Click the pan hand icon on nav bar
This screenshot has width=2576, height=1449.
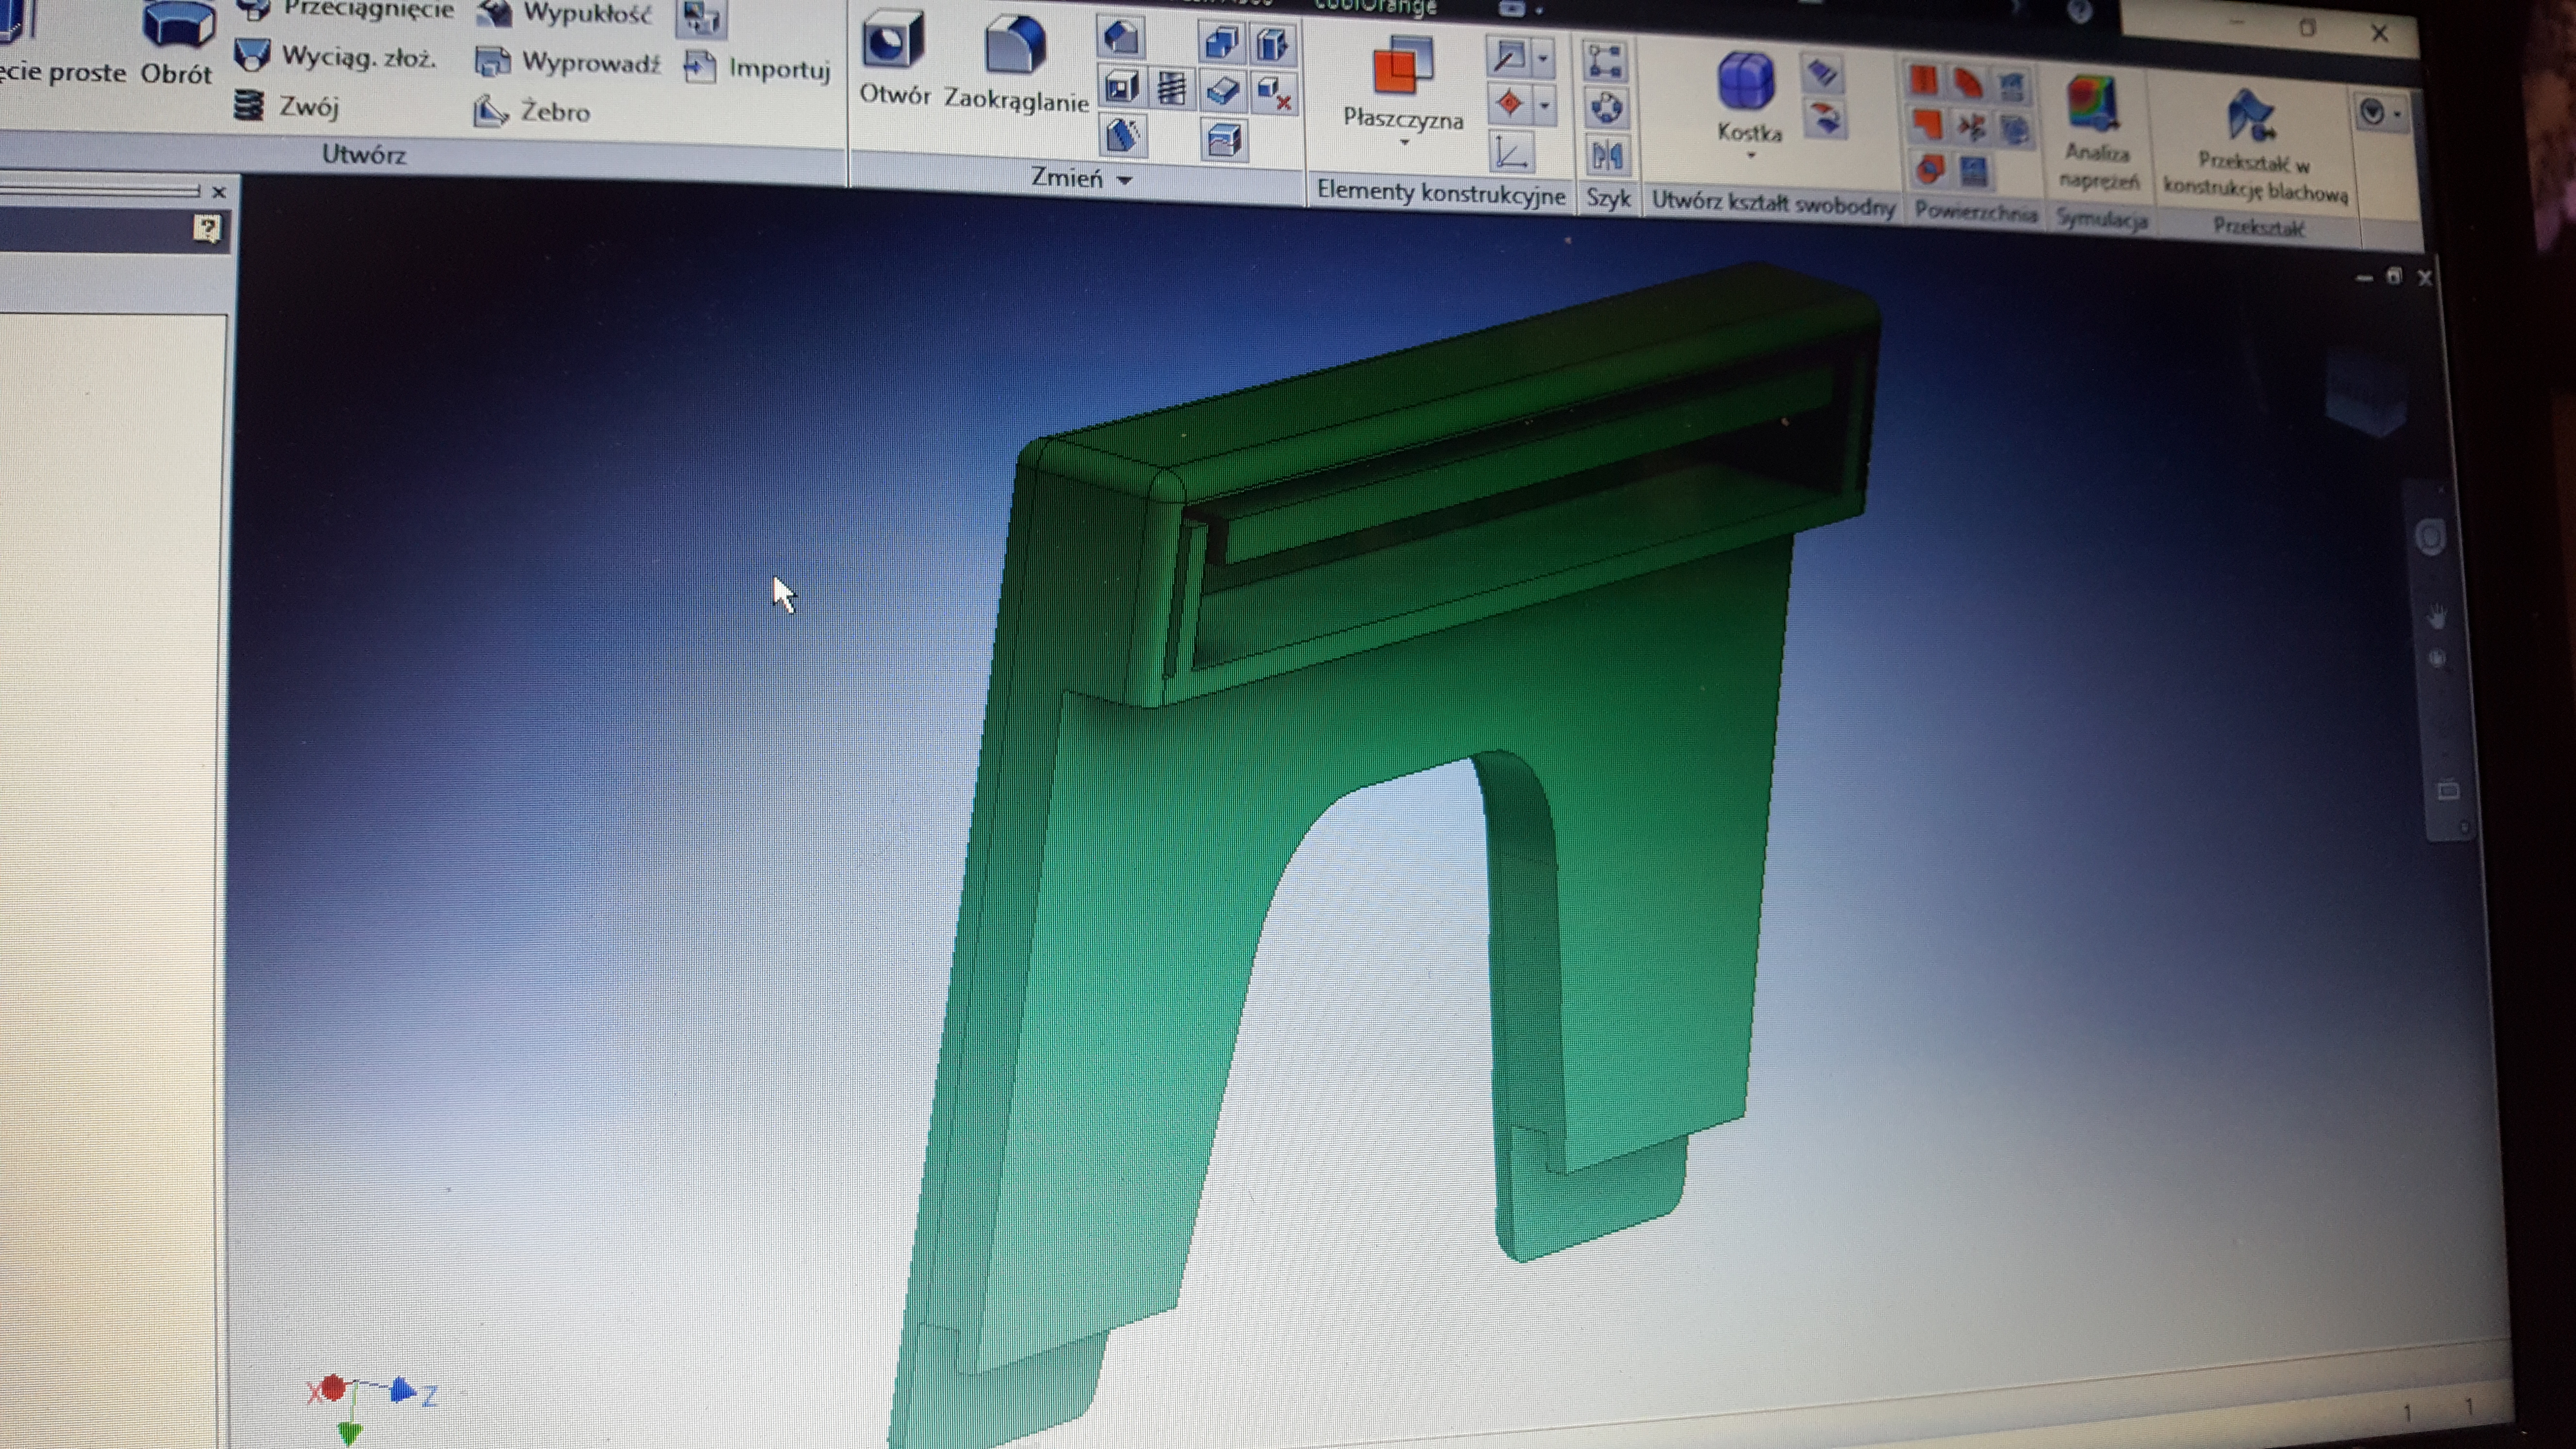(x=2436, y=616)
